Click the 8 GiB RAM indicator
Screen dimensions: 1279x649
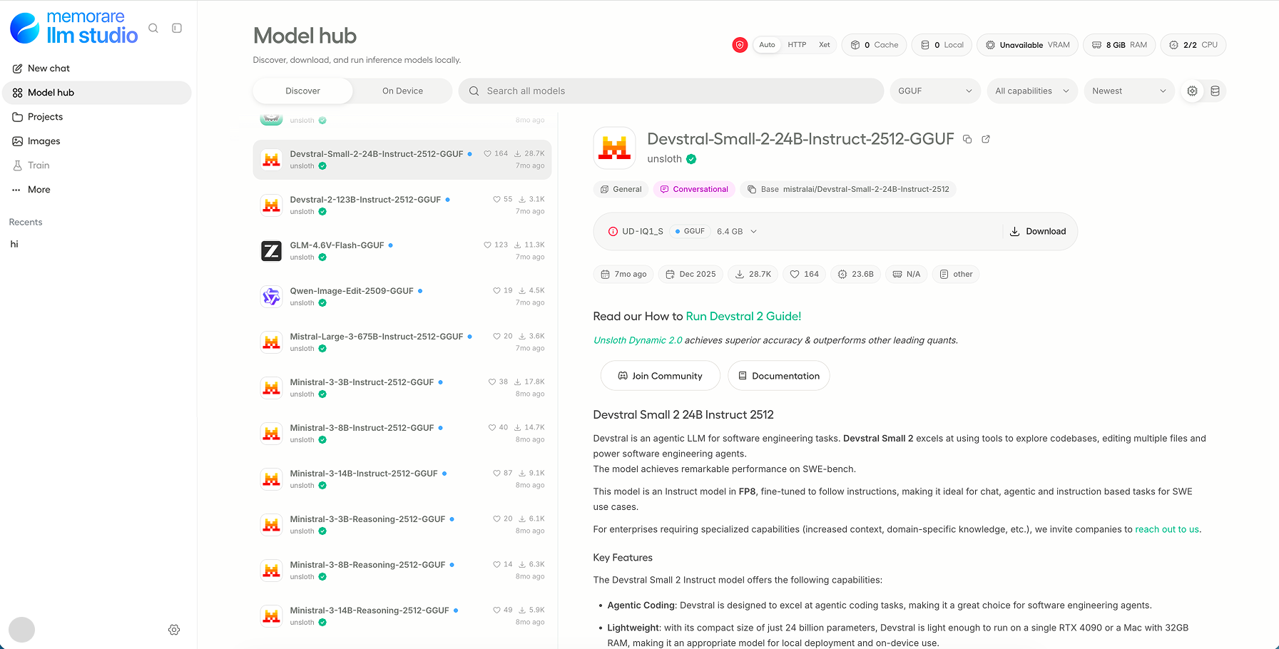pyautogui.click(x=1119, y=45)
